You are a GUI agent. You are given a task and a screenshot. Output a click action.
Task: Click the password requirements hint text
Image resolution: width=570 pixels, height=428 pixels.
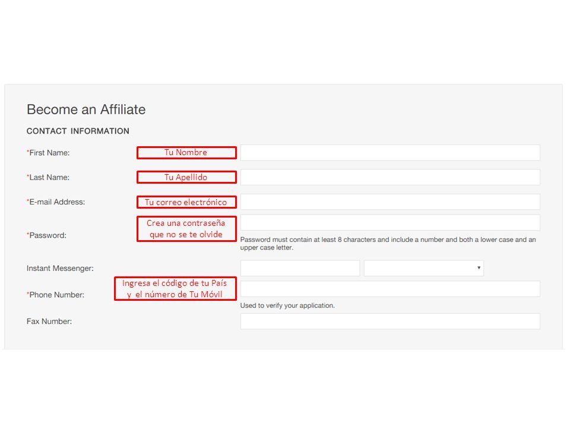388,244
